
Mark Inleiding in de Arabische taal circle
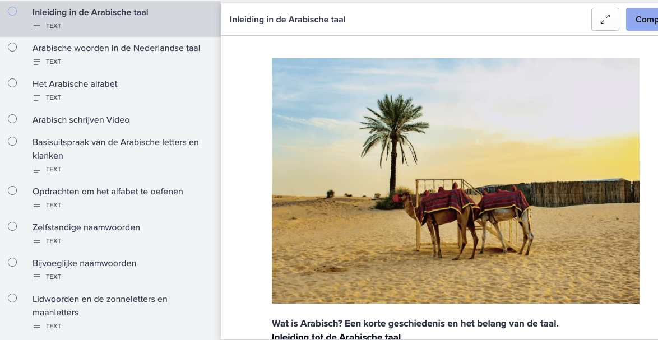click(12, 11)
